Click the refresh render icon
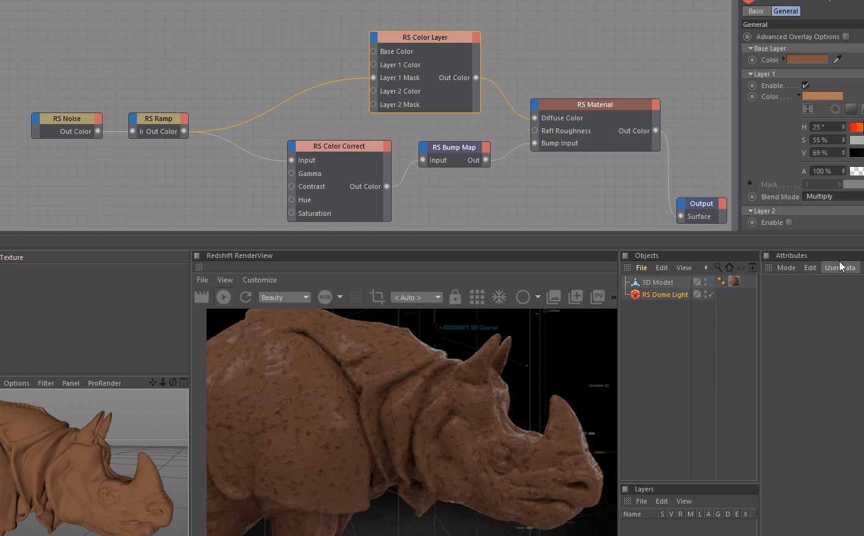 pyautogui.click(x=246, y=297)
